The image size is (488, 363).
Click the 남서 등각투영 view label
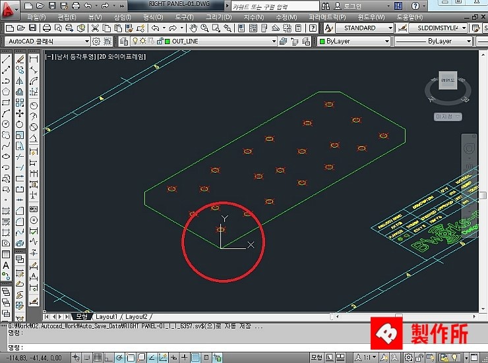point(75,57)
